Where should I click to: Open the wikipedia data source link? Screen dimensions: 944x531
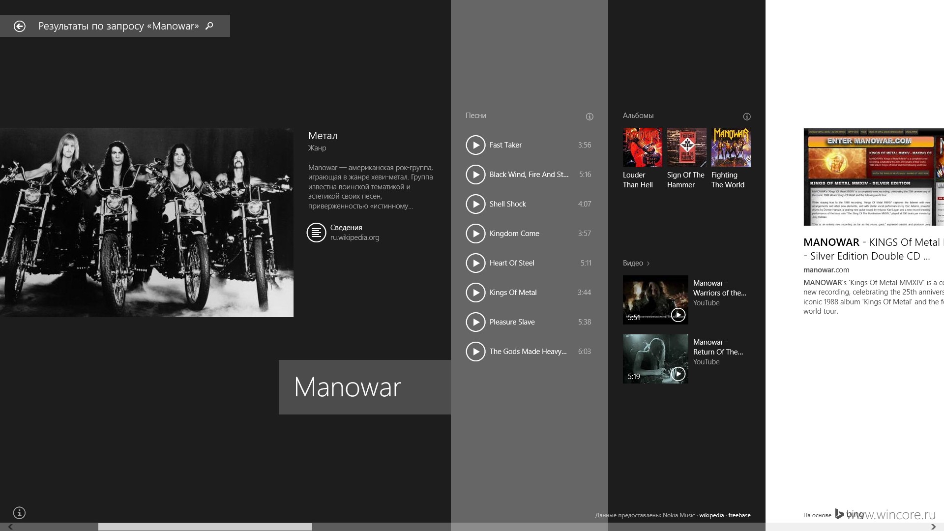click(x=711, y=515)
